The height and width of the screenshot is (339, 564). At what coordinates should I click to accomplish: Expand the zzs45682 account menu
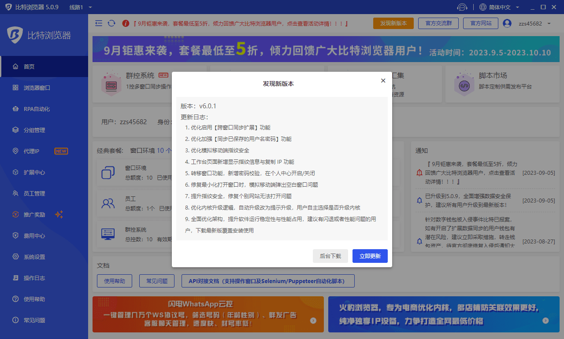(x=535, y=23)
